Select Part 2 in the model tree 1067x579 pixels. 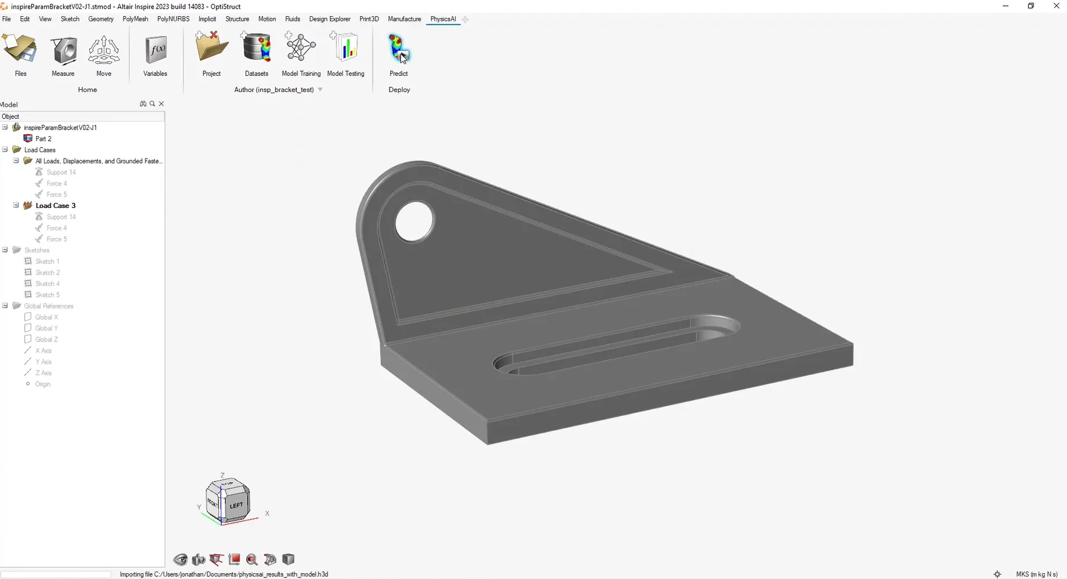[43, 139]
